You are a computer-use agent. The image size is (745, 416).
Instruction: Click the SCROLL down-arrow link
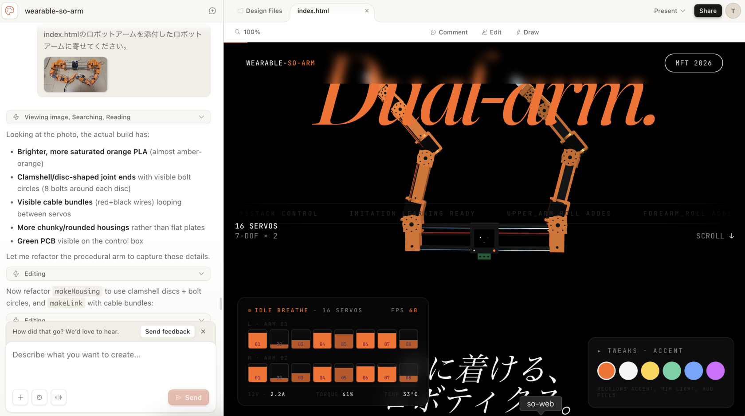(x=715, y=236)
